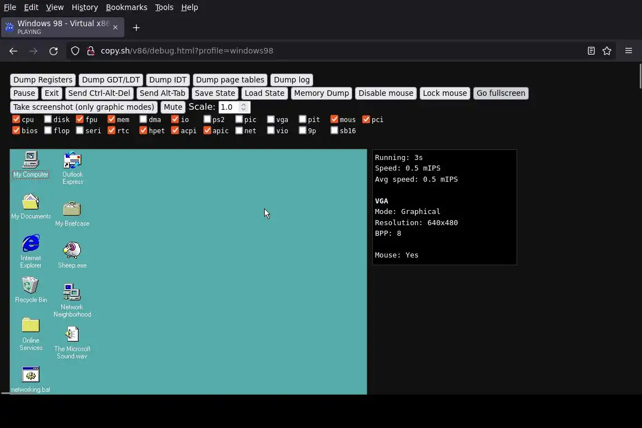Send Ctrl-Alt-Del to the emulator
Screen dimensions: 642x428
(x=99, y=94)
